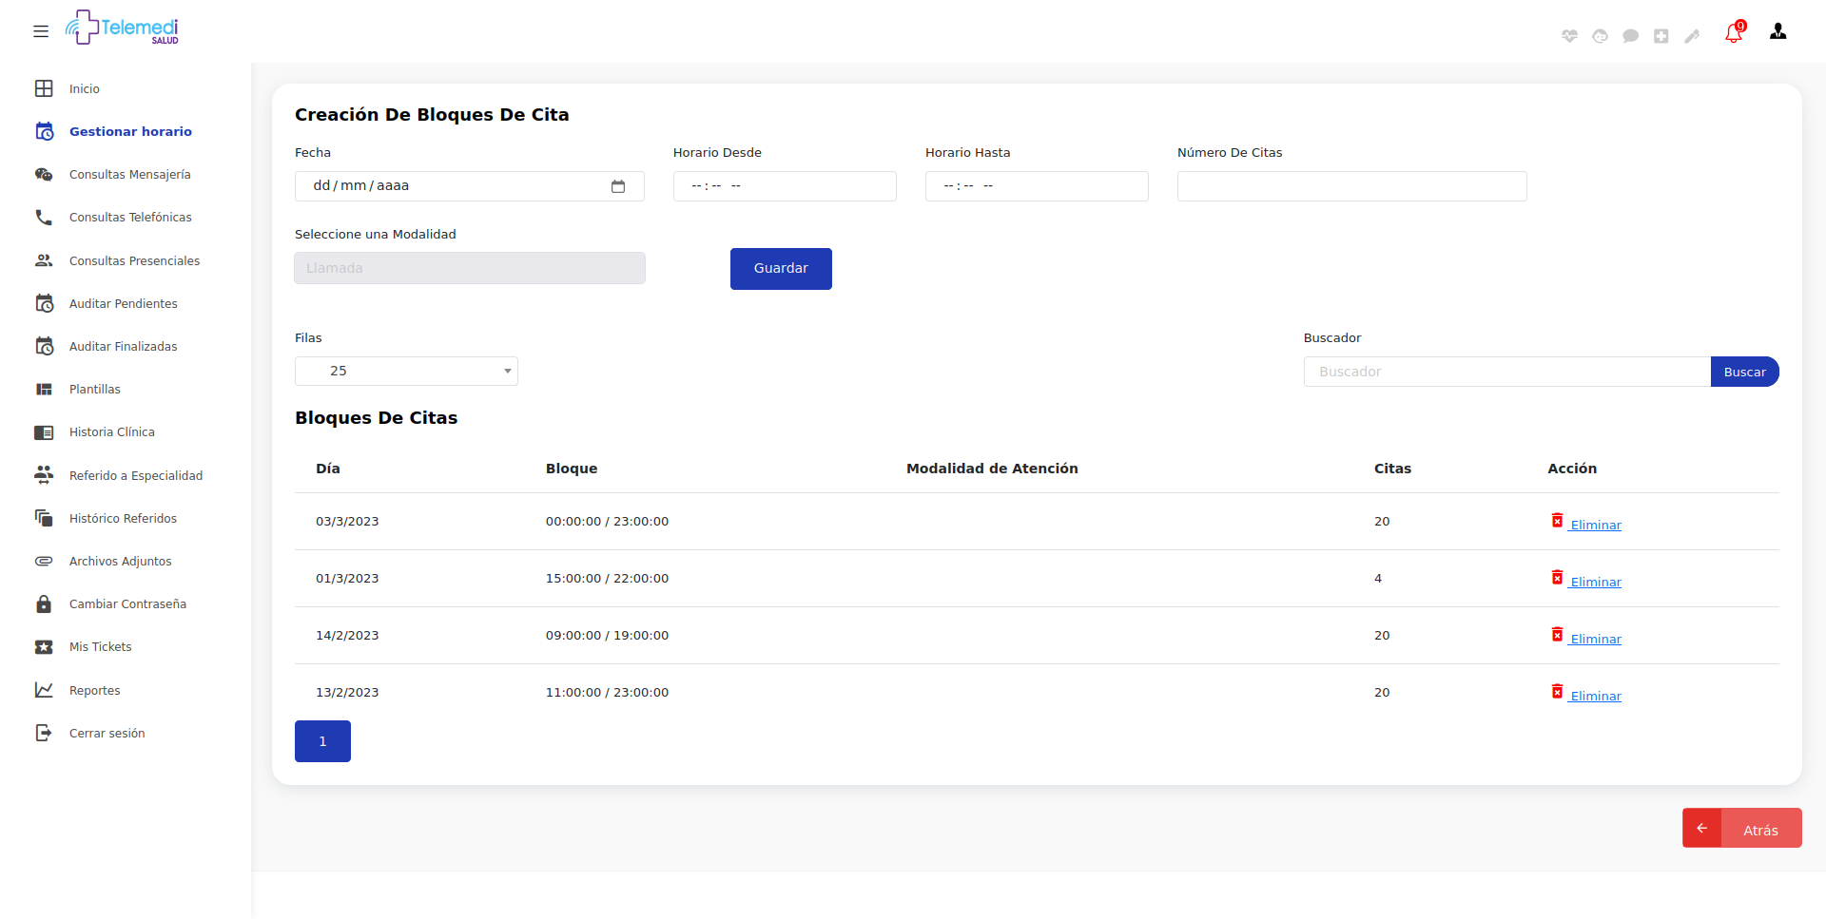Open the Seleccione una Modalidad selector
This screenshot has width=1826, height=919.
(469, 267)
